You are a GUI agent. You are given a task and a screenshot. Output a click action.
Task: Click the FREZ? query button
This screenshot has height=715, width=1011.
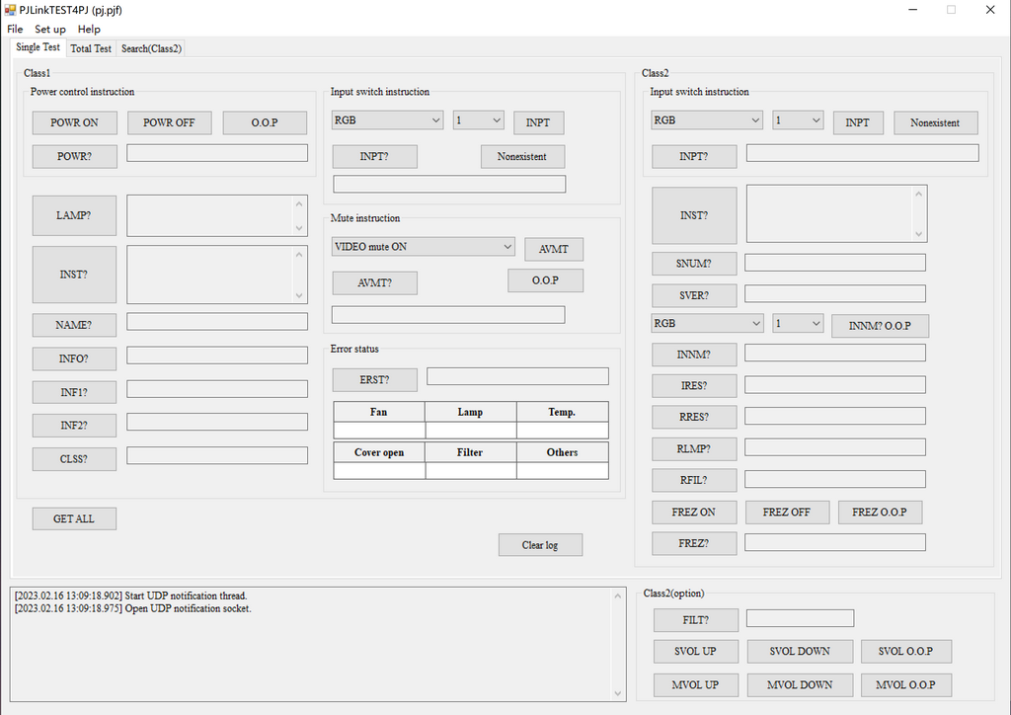pyautogui.click(x=694, y=543)
